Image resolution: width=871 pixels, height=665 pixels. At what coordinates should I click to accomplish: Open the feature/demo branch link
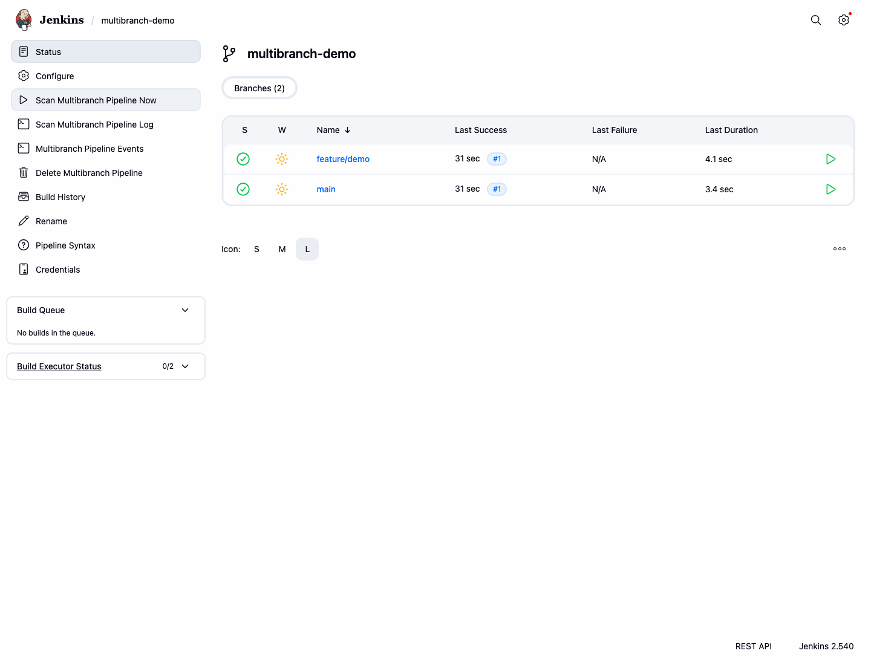(343, 159)
